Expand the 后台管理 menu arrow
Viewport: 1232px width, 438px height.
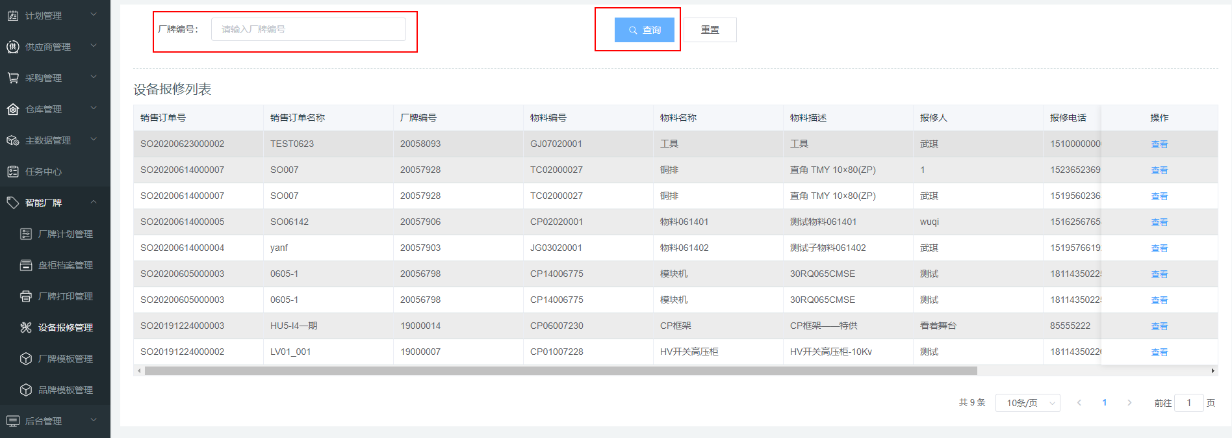pyautogui.click(x=94, y=420)
